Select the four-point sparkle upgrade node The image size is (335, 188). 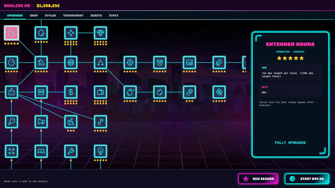point(71,33)
